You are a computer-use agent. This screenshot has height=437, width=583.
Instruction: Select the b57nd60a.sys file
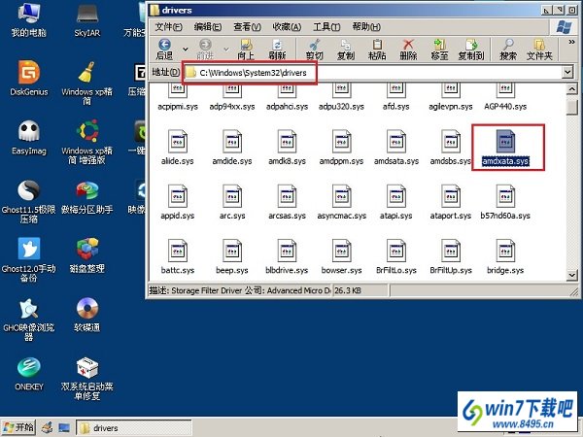coord(505,202)
